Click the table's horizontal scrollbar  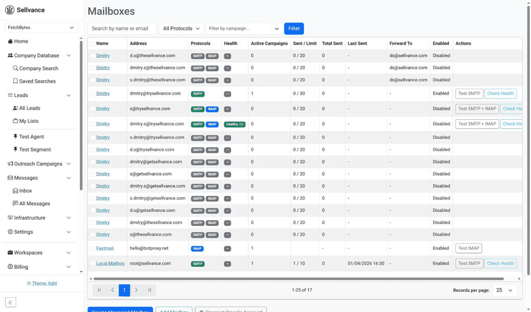299,279
